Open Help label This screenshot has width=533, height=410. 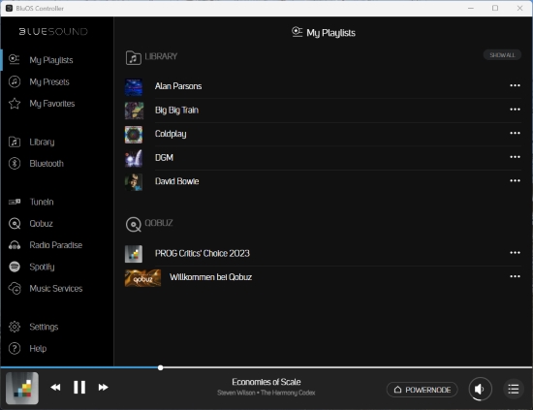coord(38,349)
